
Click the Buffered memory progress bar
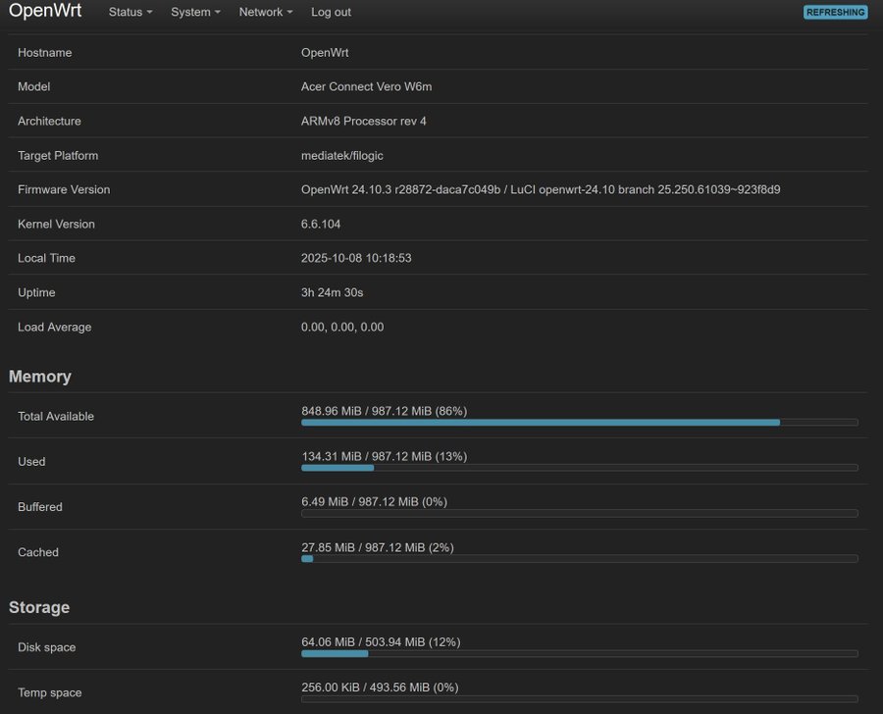[579, 513]
